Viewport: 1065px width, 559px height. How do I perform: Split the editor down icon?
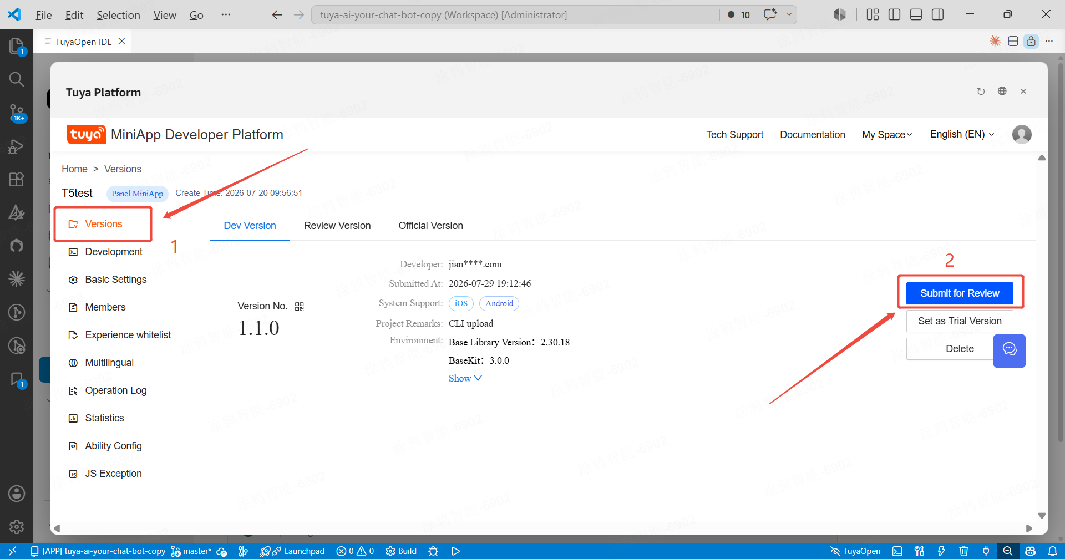coord(1013,41)
